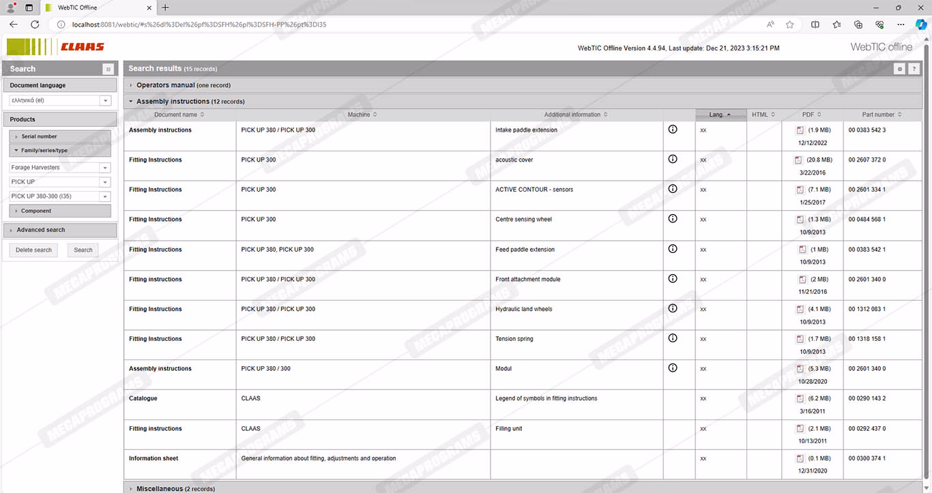Open PDF icon for Intake paddle extension
Screen dimensions: 932x493
pos(801,130)
